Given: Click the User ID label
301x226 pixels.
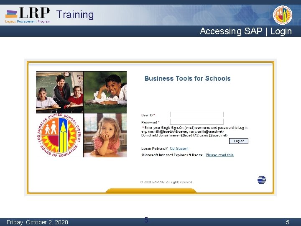Looking at the screenshot, I should [148, 115].
